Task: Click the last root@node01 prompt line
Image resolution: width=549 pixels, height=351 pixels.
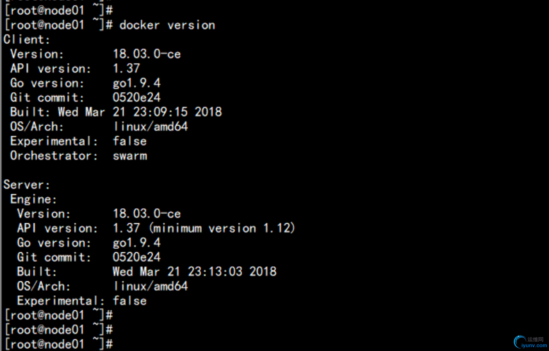Action: click(59, 344)
